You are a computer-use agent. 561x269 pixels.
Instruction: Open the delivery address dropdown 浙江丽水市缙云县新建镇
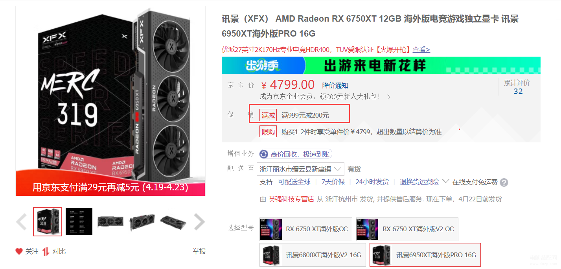tap(300, 169)
